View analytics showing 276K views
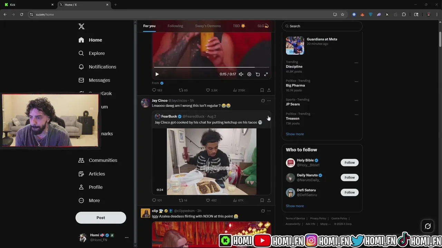Image resolution: width=442 pixels, height=248 pixels. point(239,90)
